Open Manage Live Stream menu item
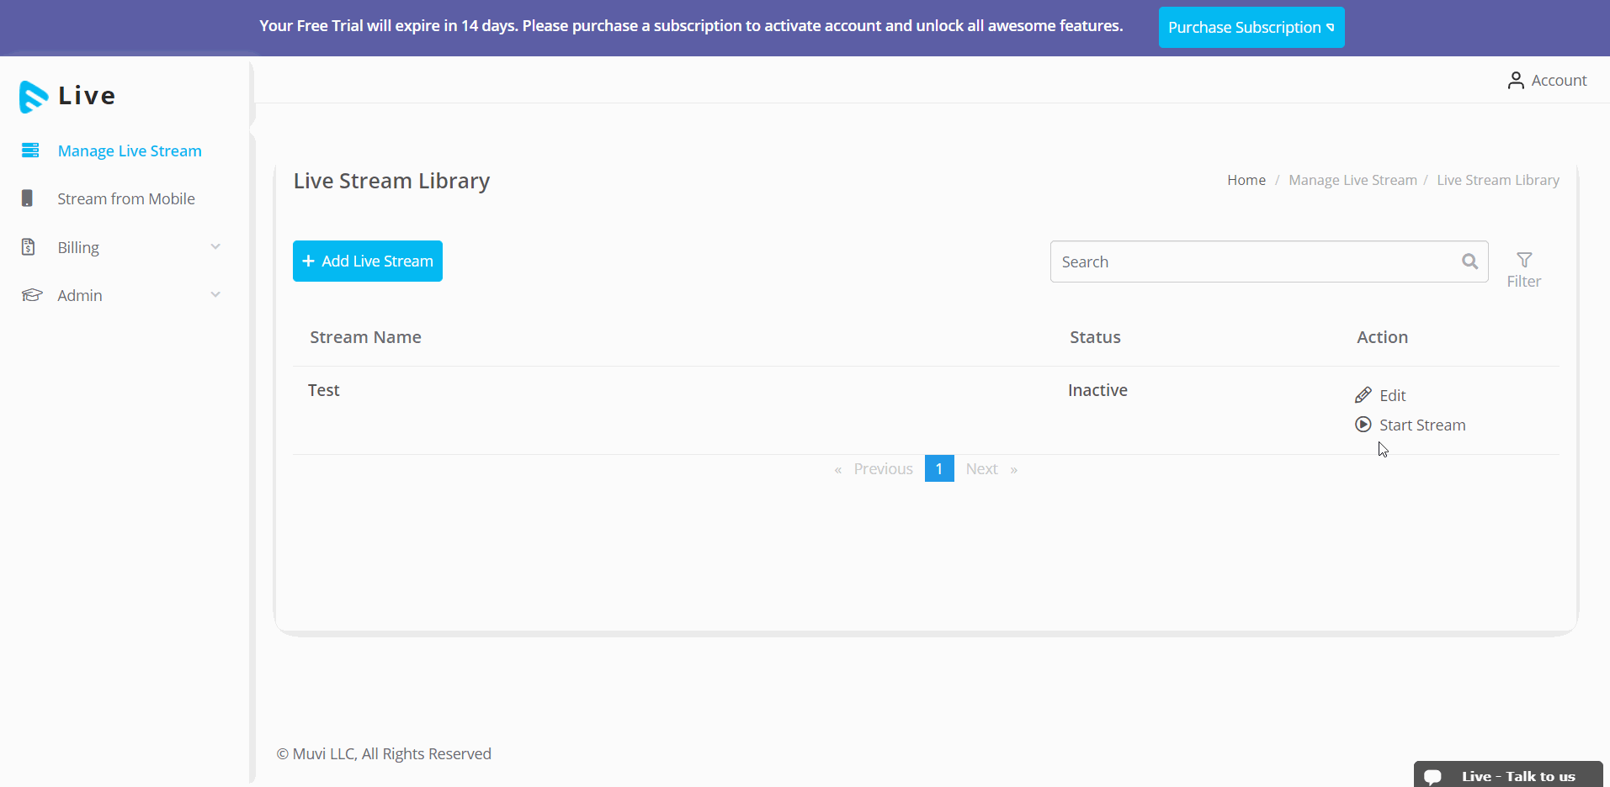 tap(130, 151)
